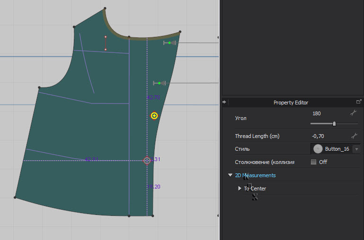Click the Property Editor panel title
Viewport: 364px width, 240px height.
click(x=291, y=103)
